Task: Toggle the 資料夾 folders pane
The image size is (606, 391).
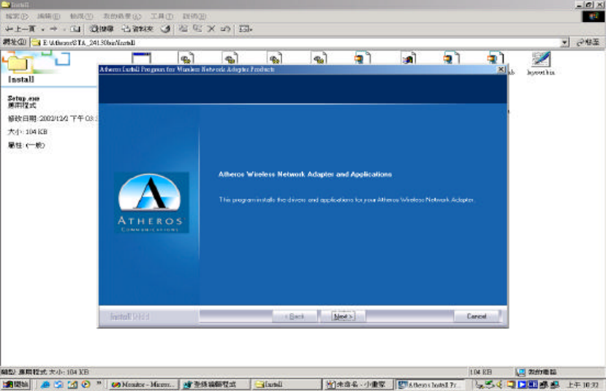Action: [137, 29]
